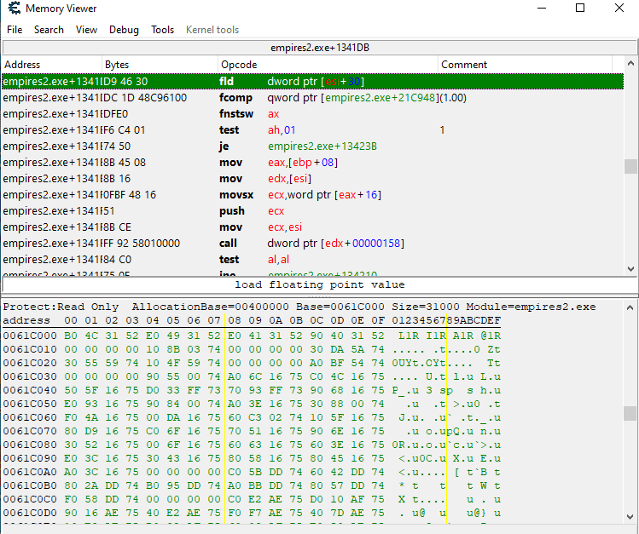The image size is (639, 534).
Task: Select the highlighted fld dword ptr [esi+30] row
Action: (312, 82)
